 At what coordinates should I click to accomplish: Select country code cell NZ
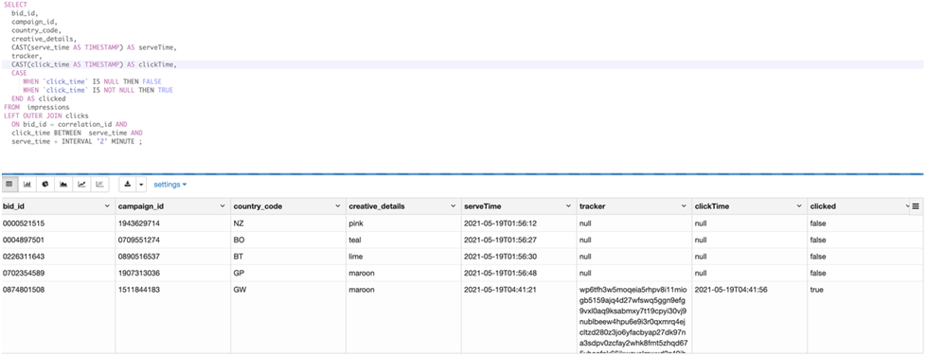click(288, 223)
